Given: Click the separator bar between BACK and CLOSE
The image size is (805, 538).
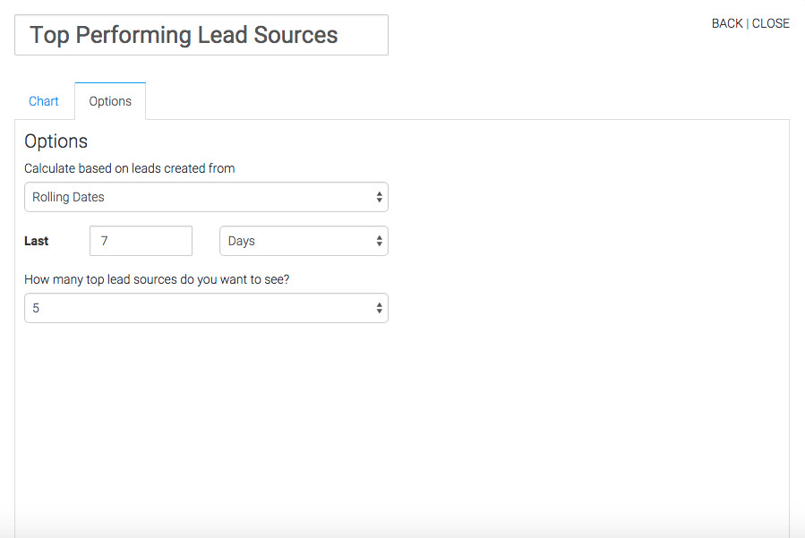Looking at the screenshot, I should click(x=748, y=23).
